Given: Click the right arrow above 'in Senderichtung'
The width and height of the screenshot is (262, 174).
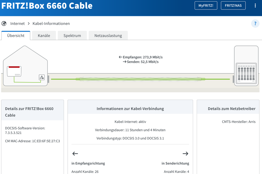Looking at the screenshot, I should [x=185, y=154].
